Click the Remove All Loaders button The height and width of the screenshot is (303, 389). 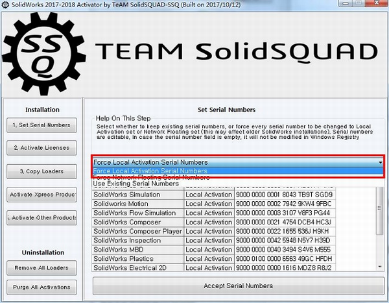pos(41,268)
